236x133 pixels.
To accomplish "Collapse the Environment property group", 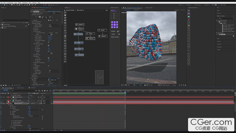I will [34, 31].
